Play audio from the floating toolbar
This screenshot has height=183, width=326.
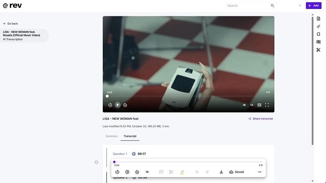[x=127, y=172]
